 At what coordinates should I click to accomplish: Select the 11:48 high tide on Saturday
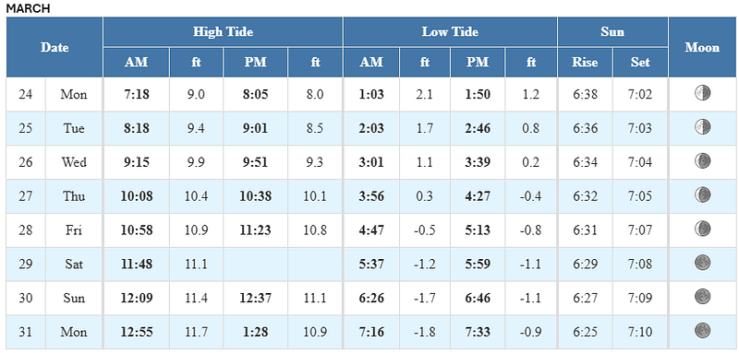pyautogui.click(x=136, y=264)
